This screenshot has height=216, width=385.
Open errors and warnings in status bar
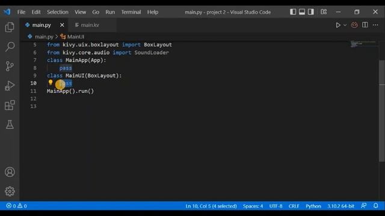pyautogui.click(x=17, y=206)
